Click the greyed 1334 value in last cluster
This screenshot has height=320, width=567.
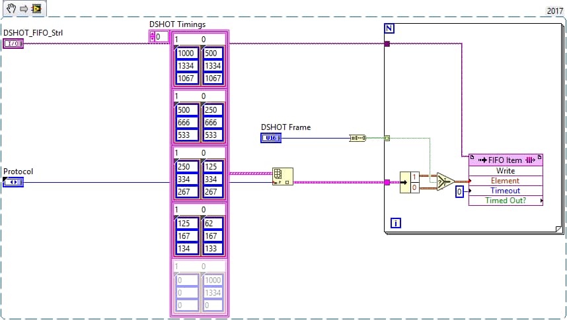(213, 292)
